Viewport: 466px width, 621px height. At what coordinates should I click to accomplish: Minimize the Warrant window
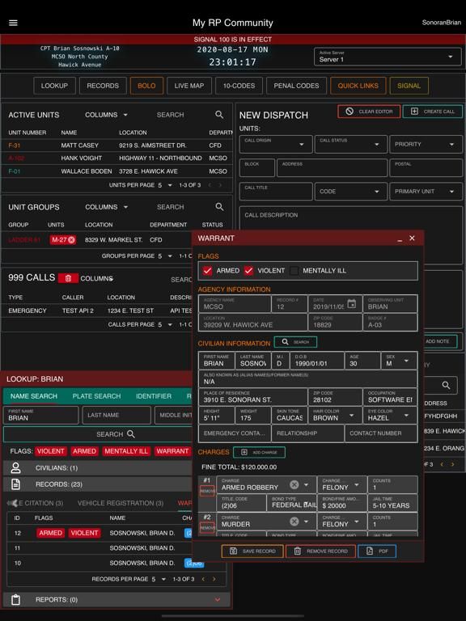pos(400,239)
